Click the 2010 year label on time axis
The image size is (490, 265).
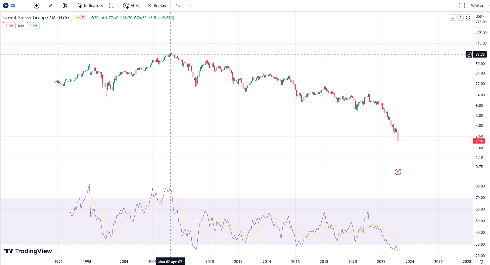(210, 262)
